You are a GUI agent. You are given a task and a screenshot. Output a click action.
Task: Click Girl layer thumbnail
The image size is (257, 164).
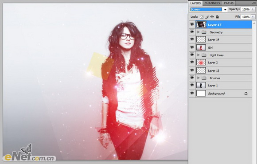(x=201, y=47)
